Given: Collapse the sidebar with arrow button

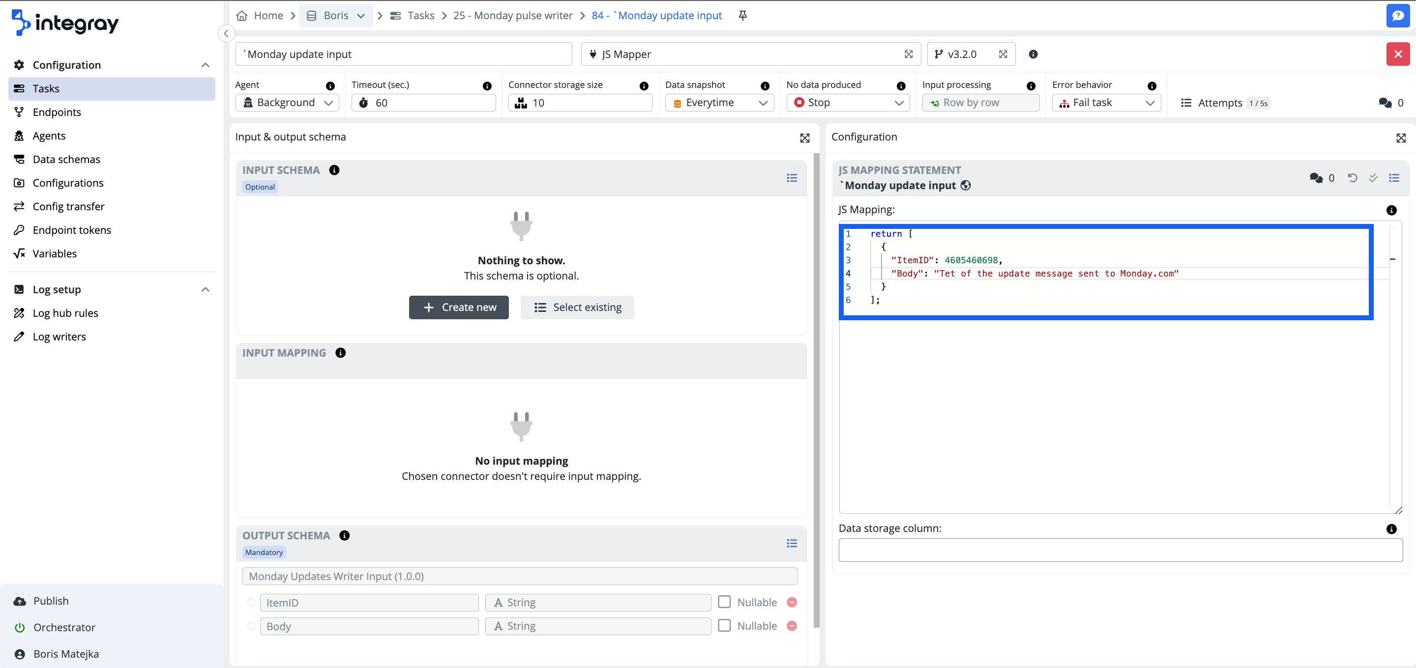Looking at the screenshot, I should pos(226,33).
